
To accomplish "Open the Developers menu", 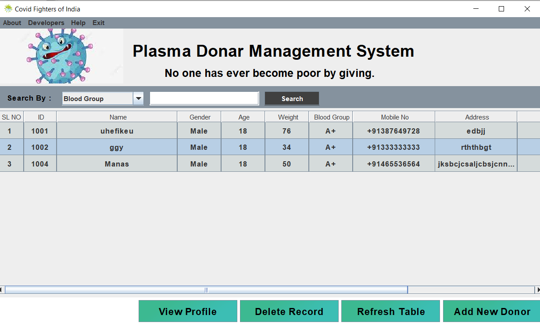I will (46, 23).
